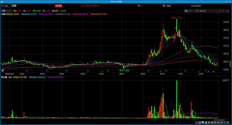The width and height of the screenshot is (232, 125).
Task: Click the stock symbol input box 6246
Action: click(x=7, y=6)
